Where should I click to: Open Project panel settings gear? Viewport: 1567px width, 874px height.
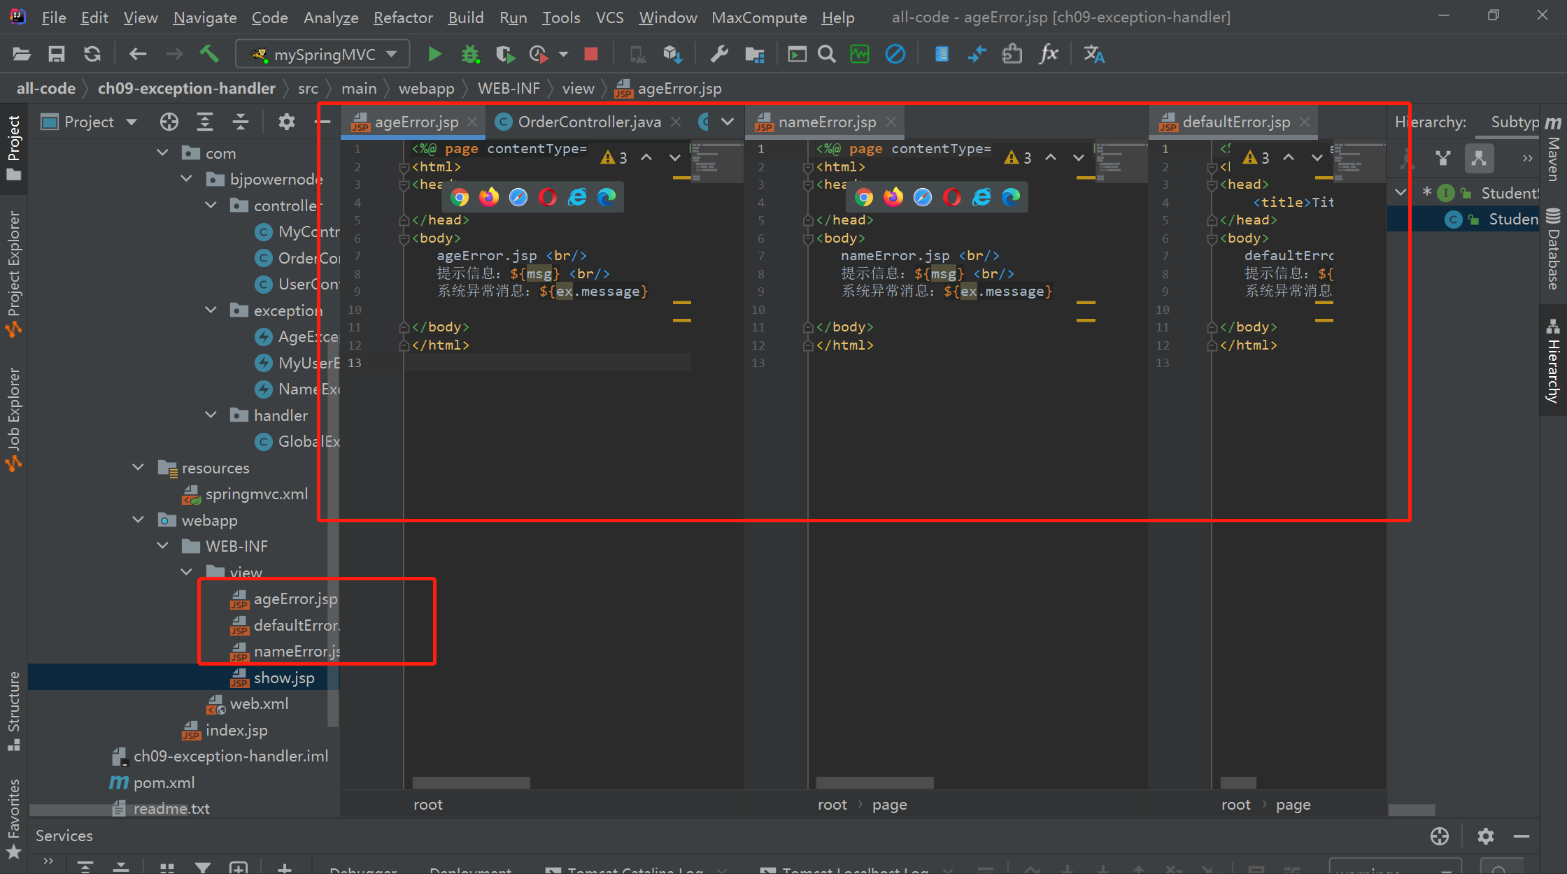pyautogui.click(x=286, y=122)
